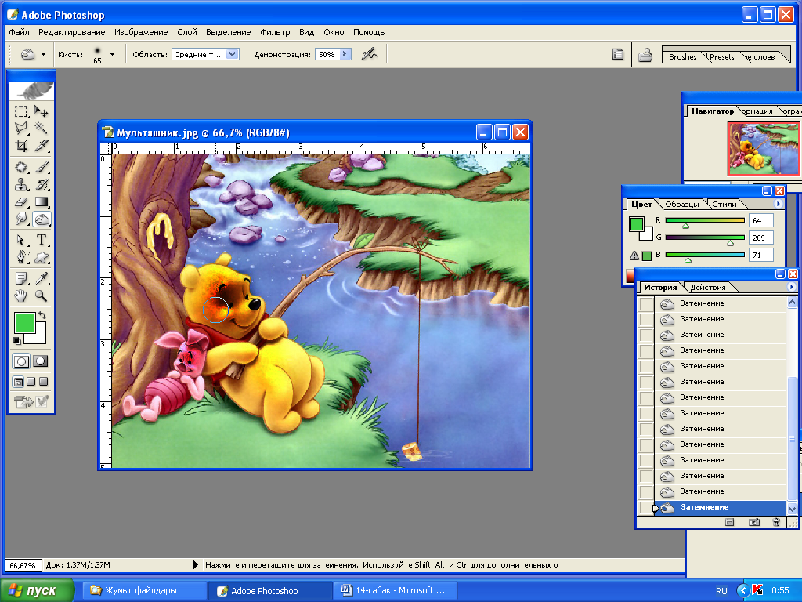Set history brush source on highlighted Затемнение state
This screenshot has width=802, height=602.
click(x=646, y=507)
